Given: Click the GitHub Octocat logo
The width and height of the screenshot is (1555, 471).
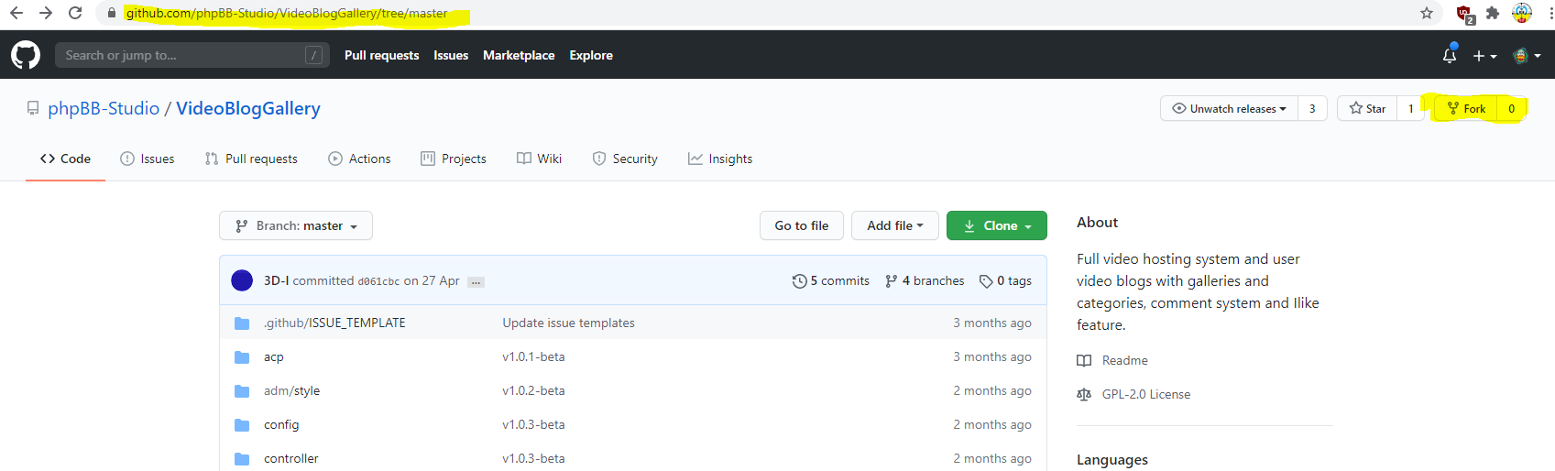Looking at the screenshot, I should pyautogui.click(x=26, y=55).
